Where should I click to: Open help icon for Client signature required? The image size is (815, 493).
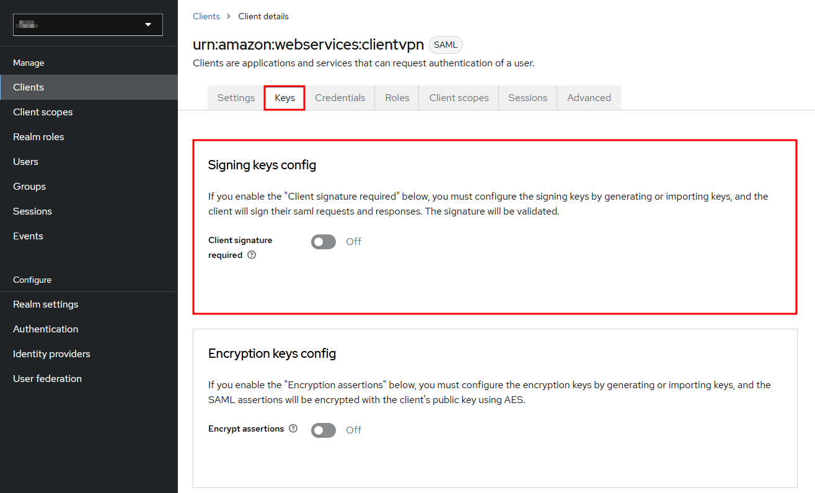[x=252, y=255]
